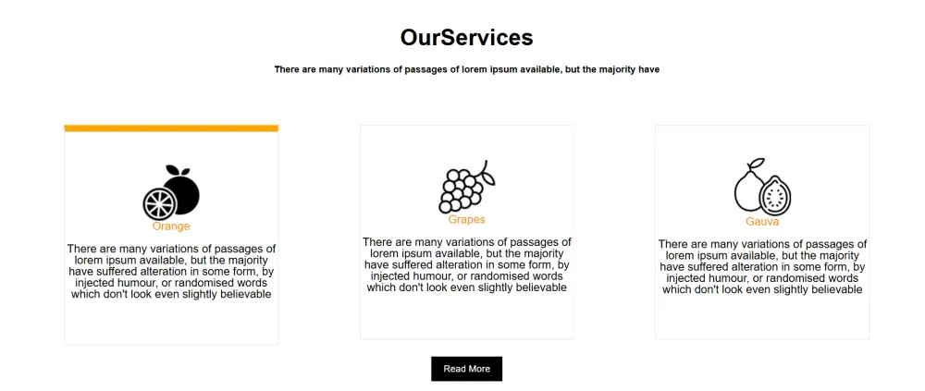Click the orange highlight bar atop Orange card
Image resolution: width=925 pixels, height=391 pixels.
[x=171, y=128]
